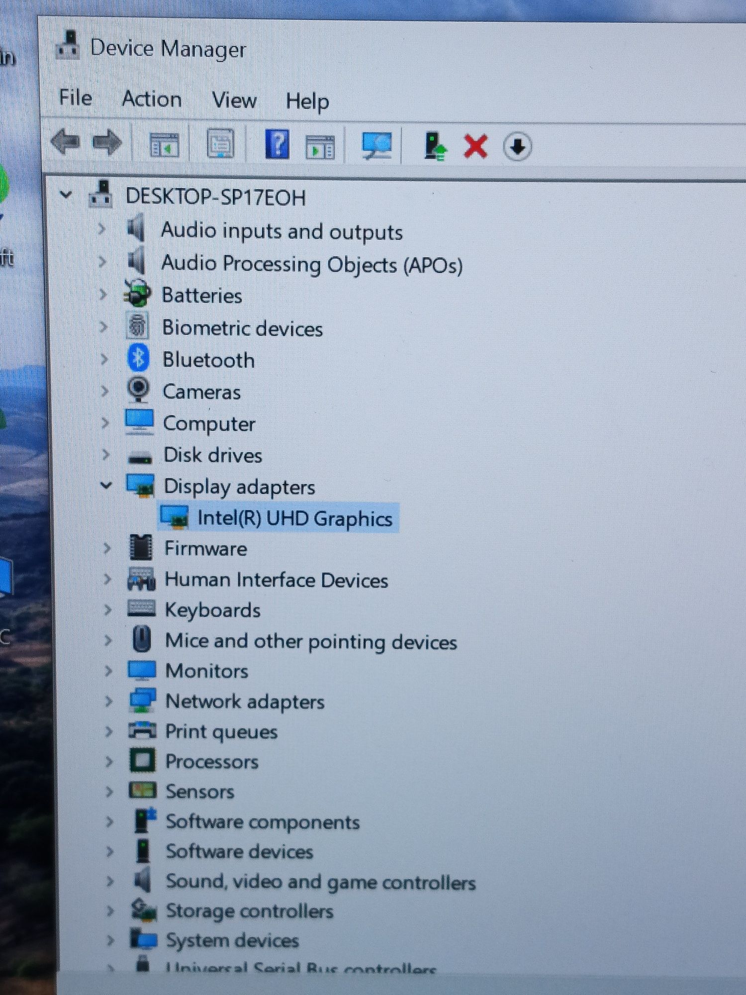This screenshot has height=995, width=746.
Task: Collapse the Display adapters chevron
Action: pyautogui.click(x=105, y=485)
